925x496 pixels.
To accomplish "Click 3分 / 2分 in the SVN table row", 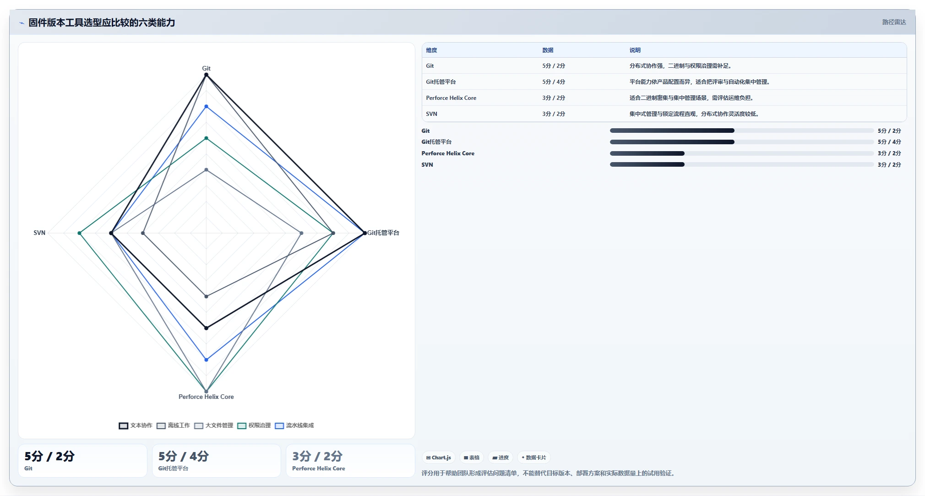I will click(554, 114).
